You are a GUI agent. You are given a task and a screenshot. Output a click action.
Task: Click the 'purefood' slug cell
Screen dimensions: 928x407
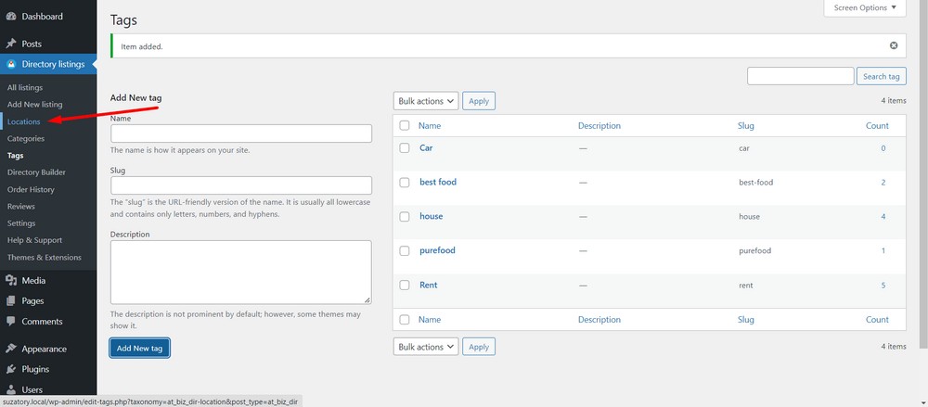755,251
